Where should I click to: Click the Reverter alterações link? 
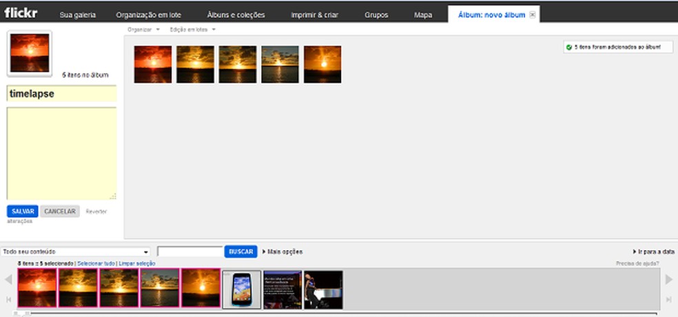coord(96,212)
